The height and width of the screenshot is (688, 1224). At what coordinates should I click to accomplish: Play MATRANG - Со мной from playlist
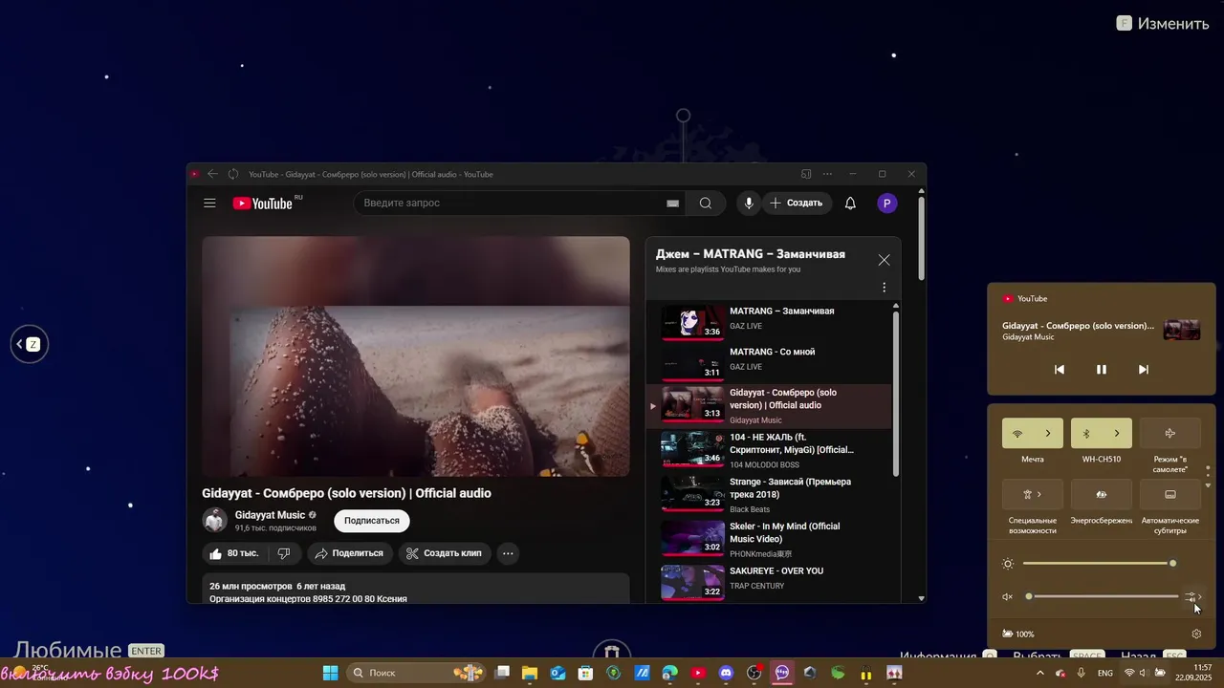769,363
